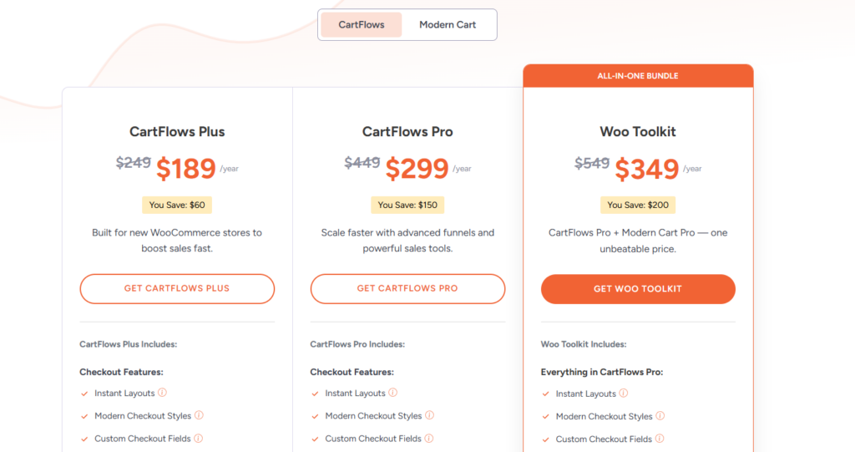The width and height of the screenshot is (855, 452).
Task: Click info icon beside Plus Instant Layouts
Action: [163, 393]
